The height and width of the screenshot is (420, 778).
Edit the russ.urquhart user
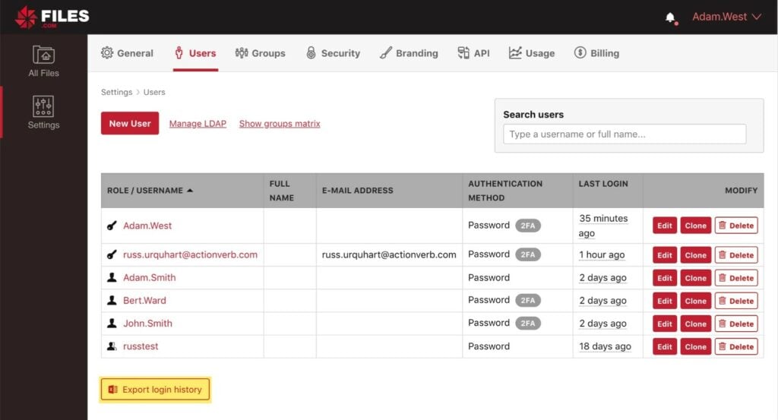pos(664,255)
